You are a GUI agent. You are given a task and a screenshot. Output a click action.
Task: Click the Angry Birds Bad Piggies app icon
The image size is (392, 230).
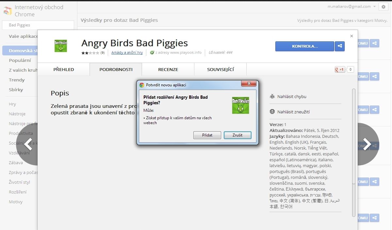click(x=60, y=46)
